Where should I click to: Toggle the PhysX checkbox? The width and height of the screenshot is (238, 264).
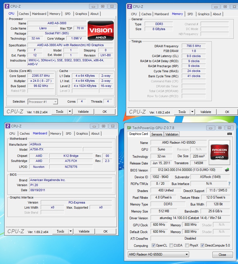click(187, 245)
